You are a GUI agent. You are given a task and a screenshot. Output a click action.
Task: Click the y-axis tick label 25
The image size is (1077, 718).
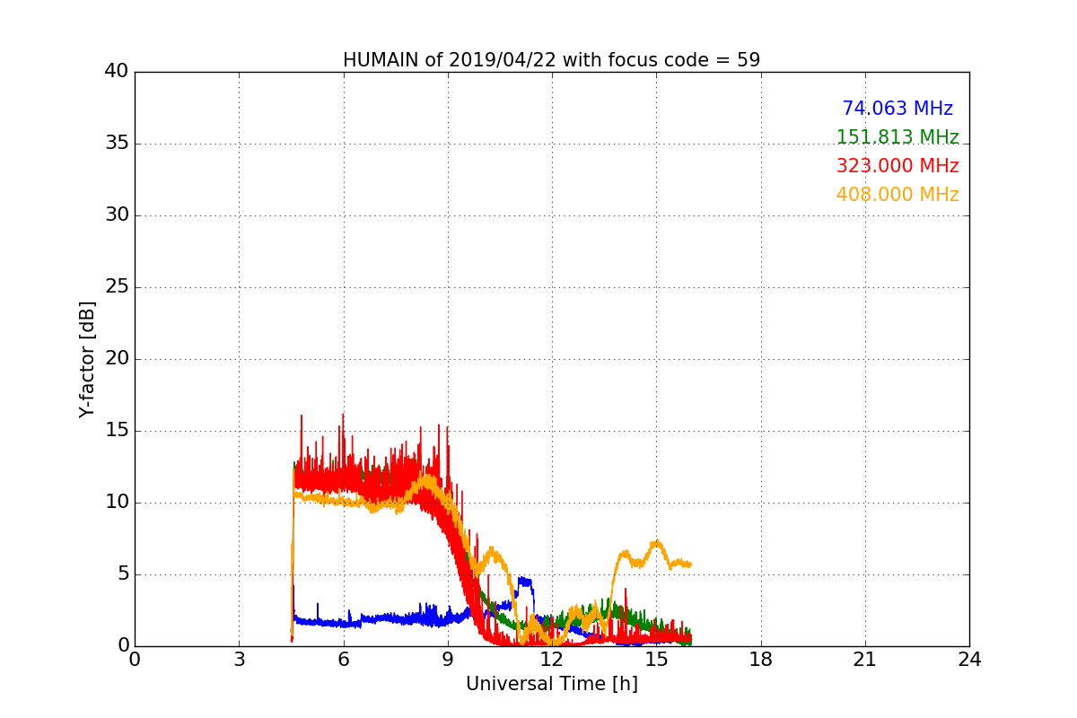click(117, 287)
